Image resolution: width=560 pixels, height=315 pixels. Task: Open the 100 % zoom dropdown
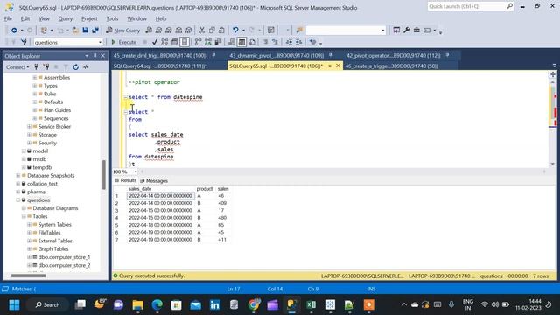136,171
